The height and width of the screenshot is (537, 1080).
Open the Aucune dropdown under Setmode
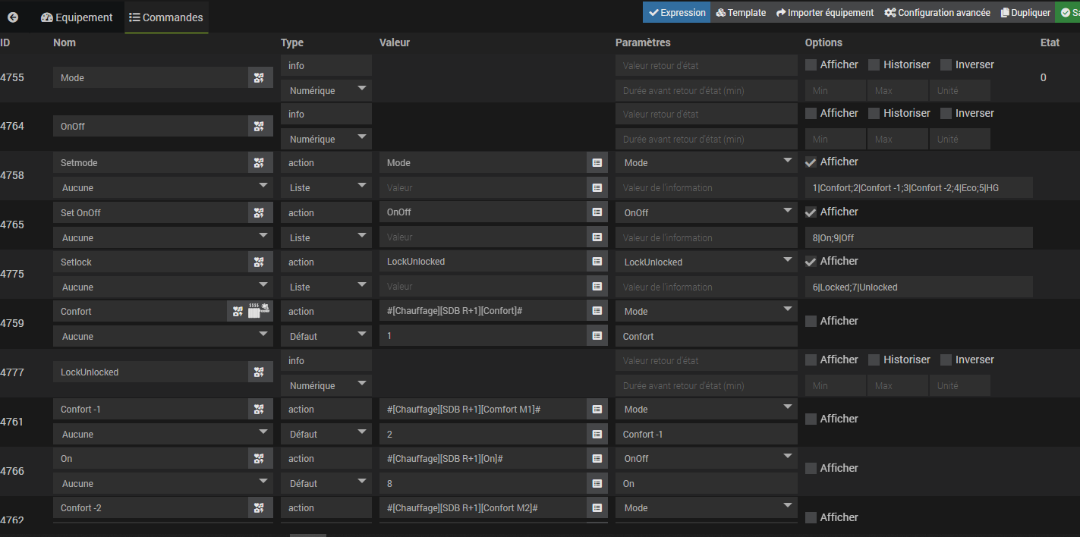coord(162,187)
